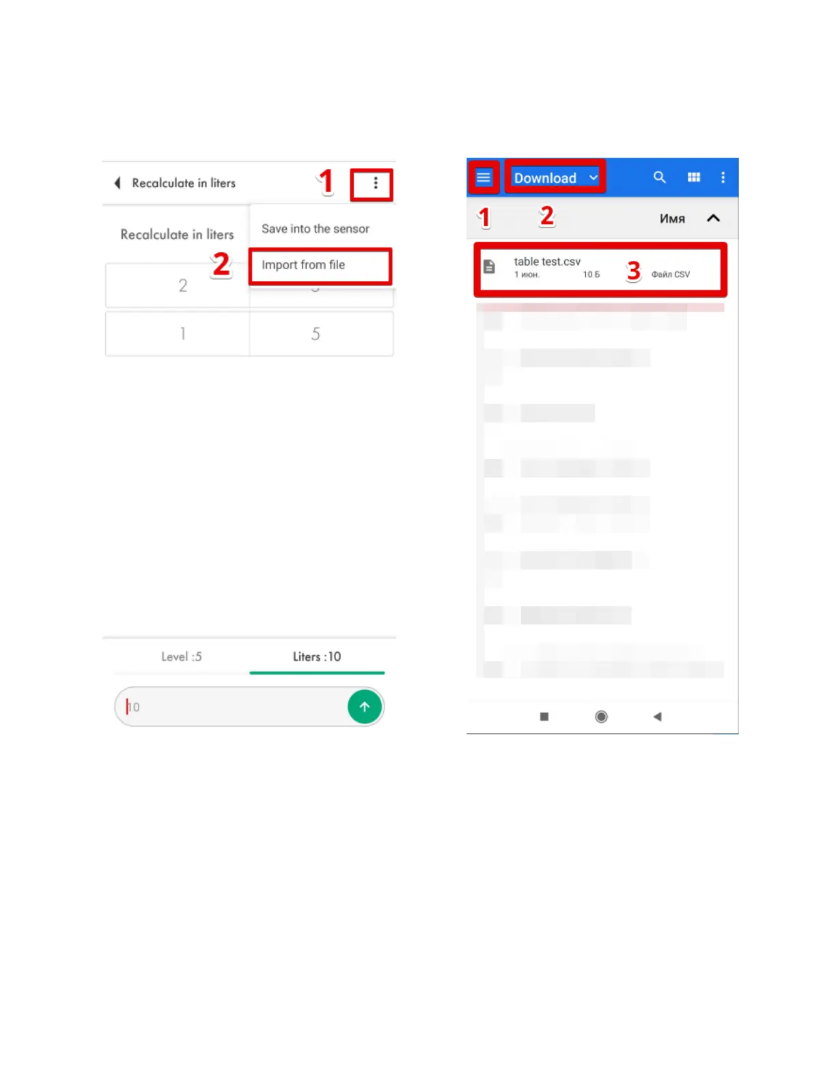Click the liters value input field
The width and height of the screenshot is (836, 1082).
tap(232, 707)
